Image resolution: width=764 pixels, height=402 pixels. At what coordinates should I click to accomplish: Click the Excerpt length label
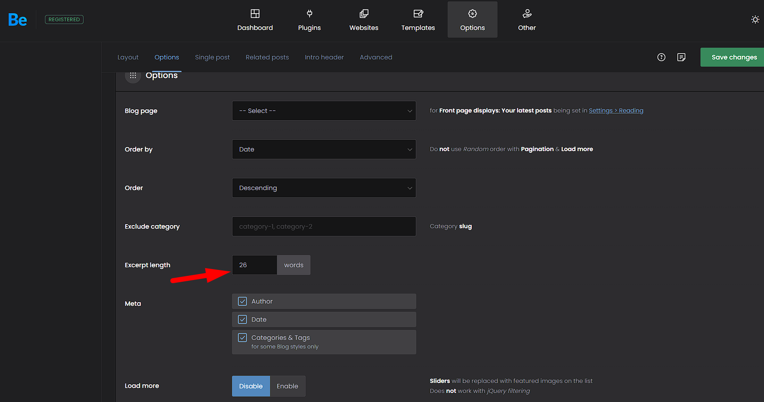[148, 265]
